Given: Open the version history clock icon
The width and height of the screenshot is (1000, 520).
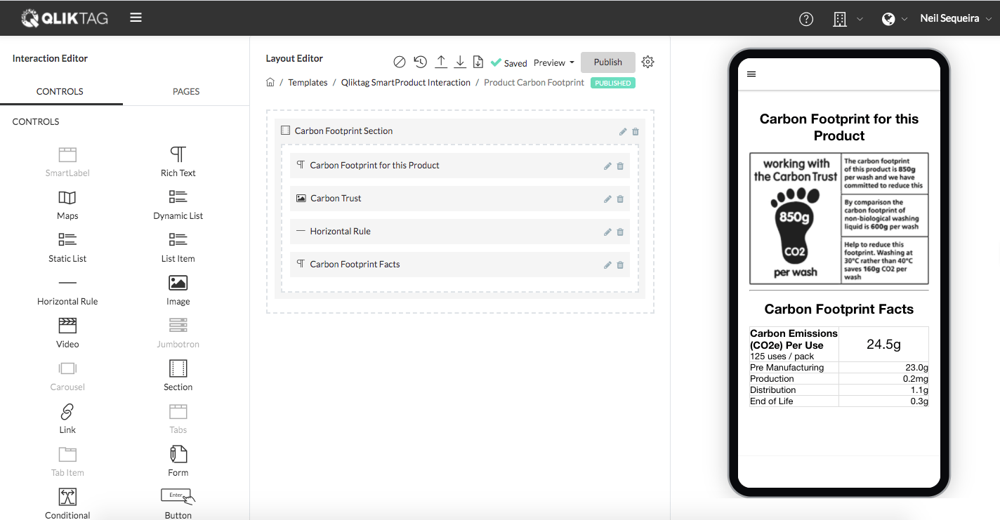Looking at the screenshot, I should click(x=420, y=62).
